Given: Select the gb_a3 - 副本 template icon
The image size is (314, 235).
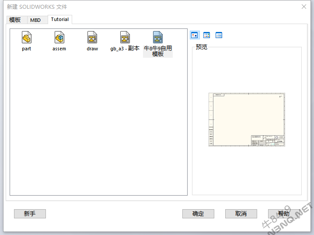Looking at the screenshot, I should click(x=125, y=37).
